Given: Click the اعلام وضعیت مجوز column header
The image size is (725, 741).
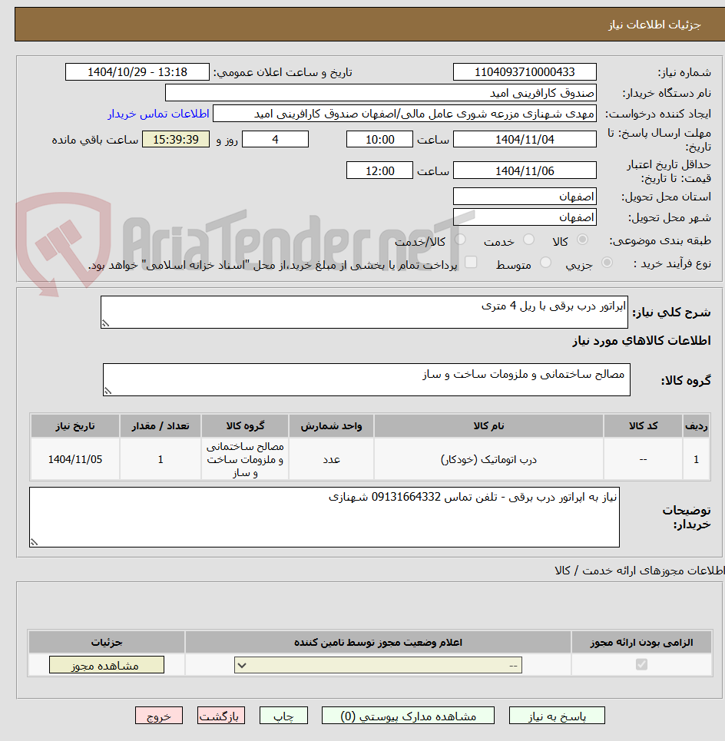Looking at the screenshot, I should [378, 642].
